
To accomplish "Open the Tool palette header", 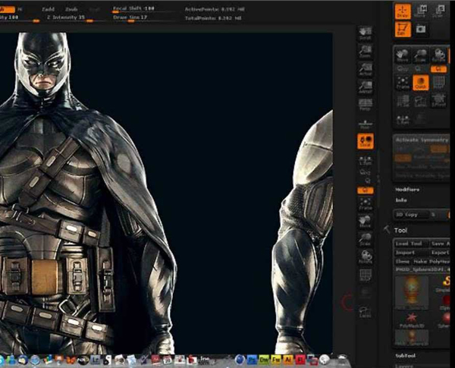I will (x=400, y=231).
